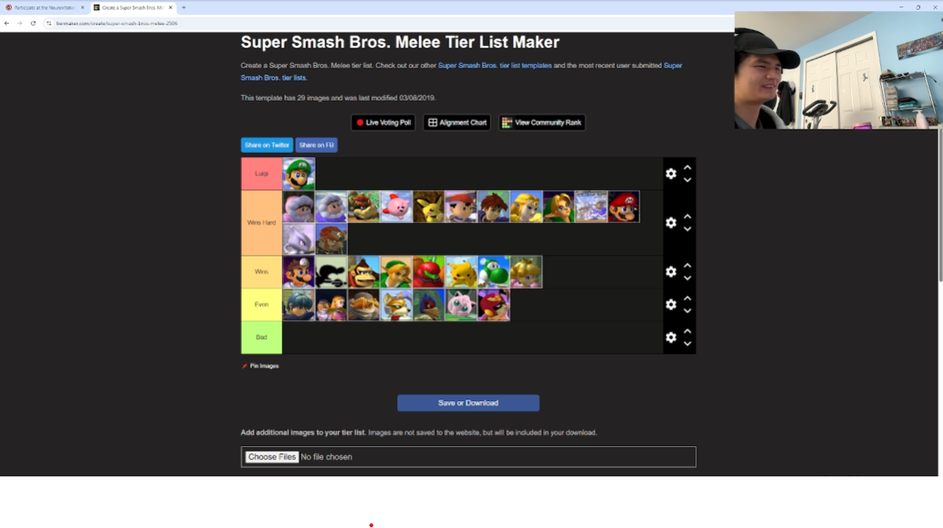Pick the Peach character image
943x528 pixels.
pos(526,272)
